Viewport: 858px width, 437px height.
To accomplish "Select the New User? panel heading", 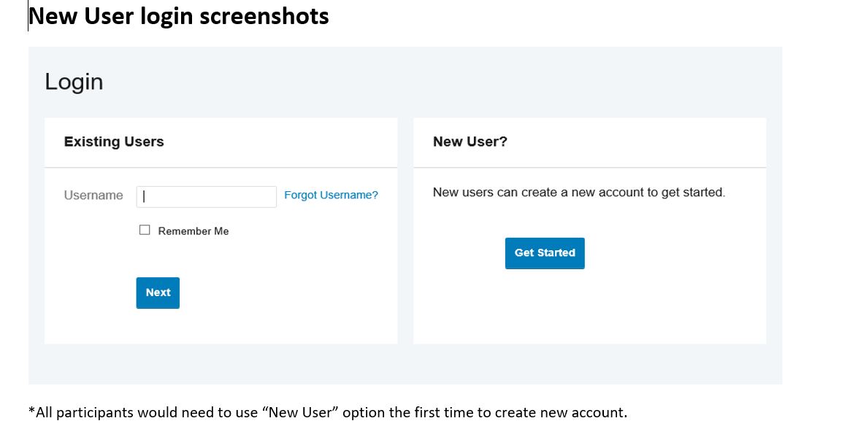I will 470,142.
